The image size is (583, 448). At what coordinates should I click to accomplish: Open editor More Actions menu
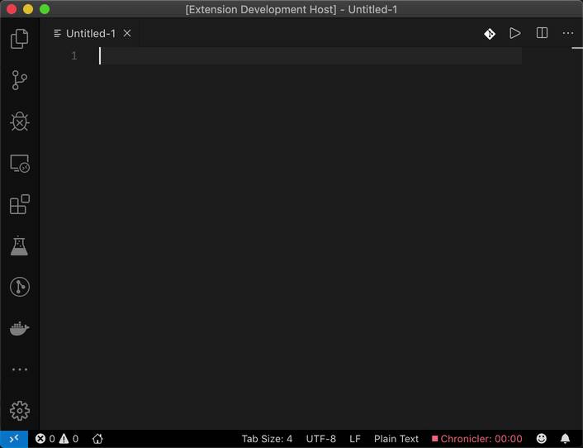click(x=568, y=34)
